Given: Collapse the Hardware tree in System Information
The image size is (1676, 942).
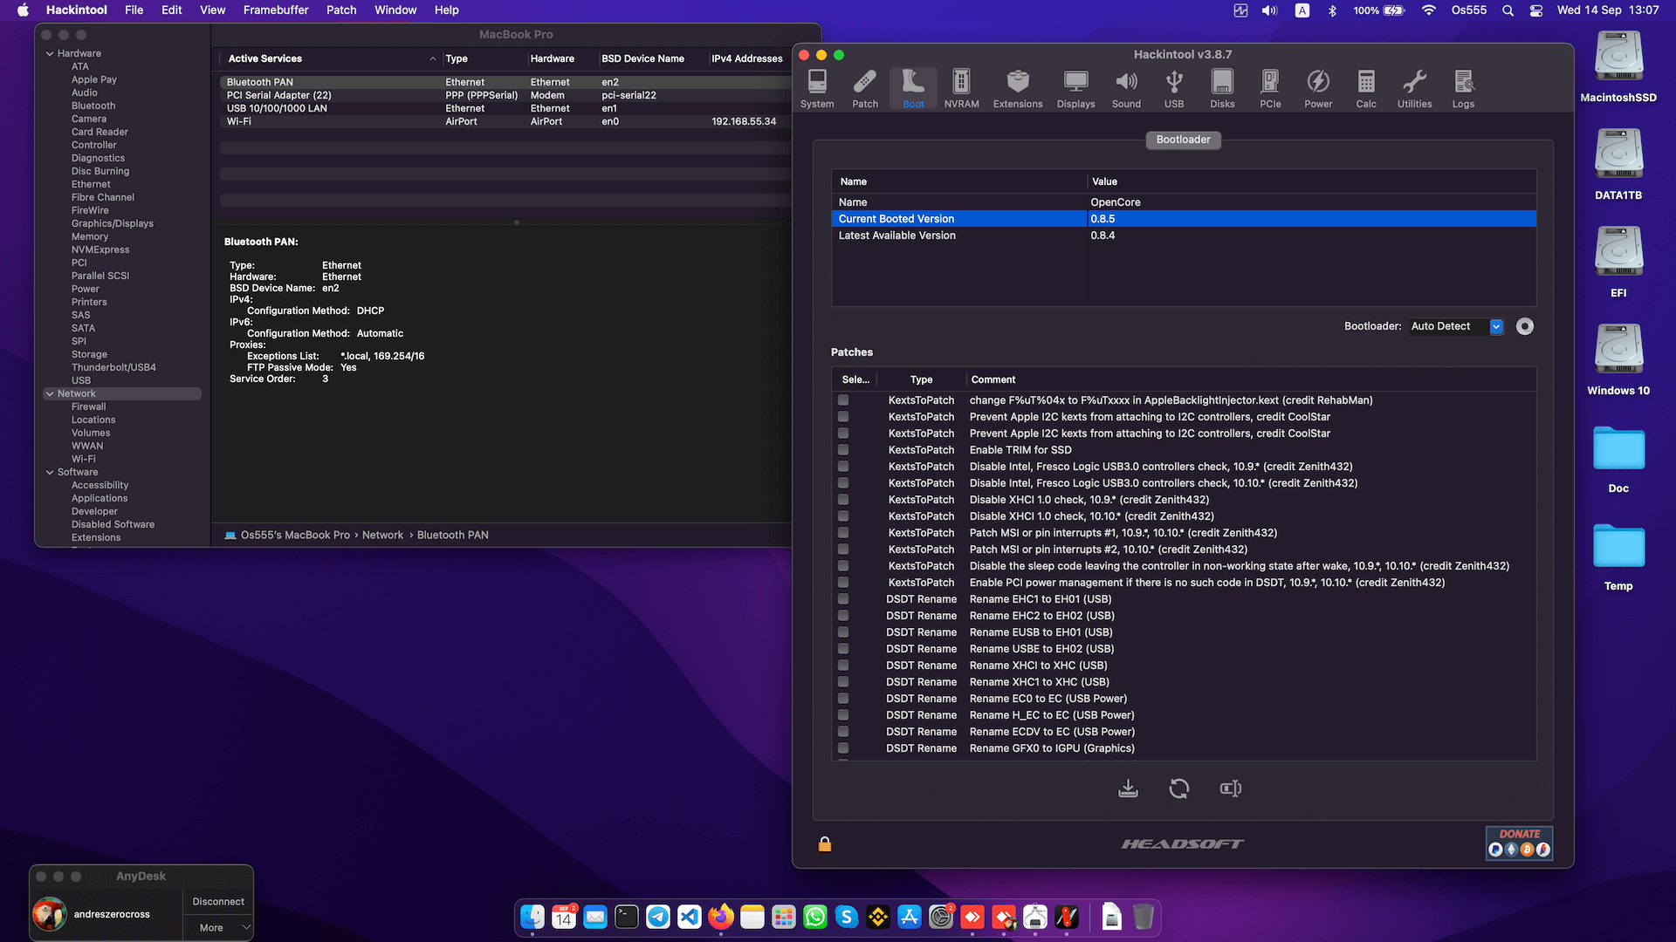Looking at the screenshot, I should (x=50, y=53).
